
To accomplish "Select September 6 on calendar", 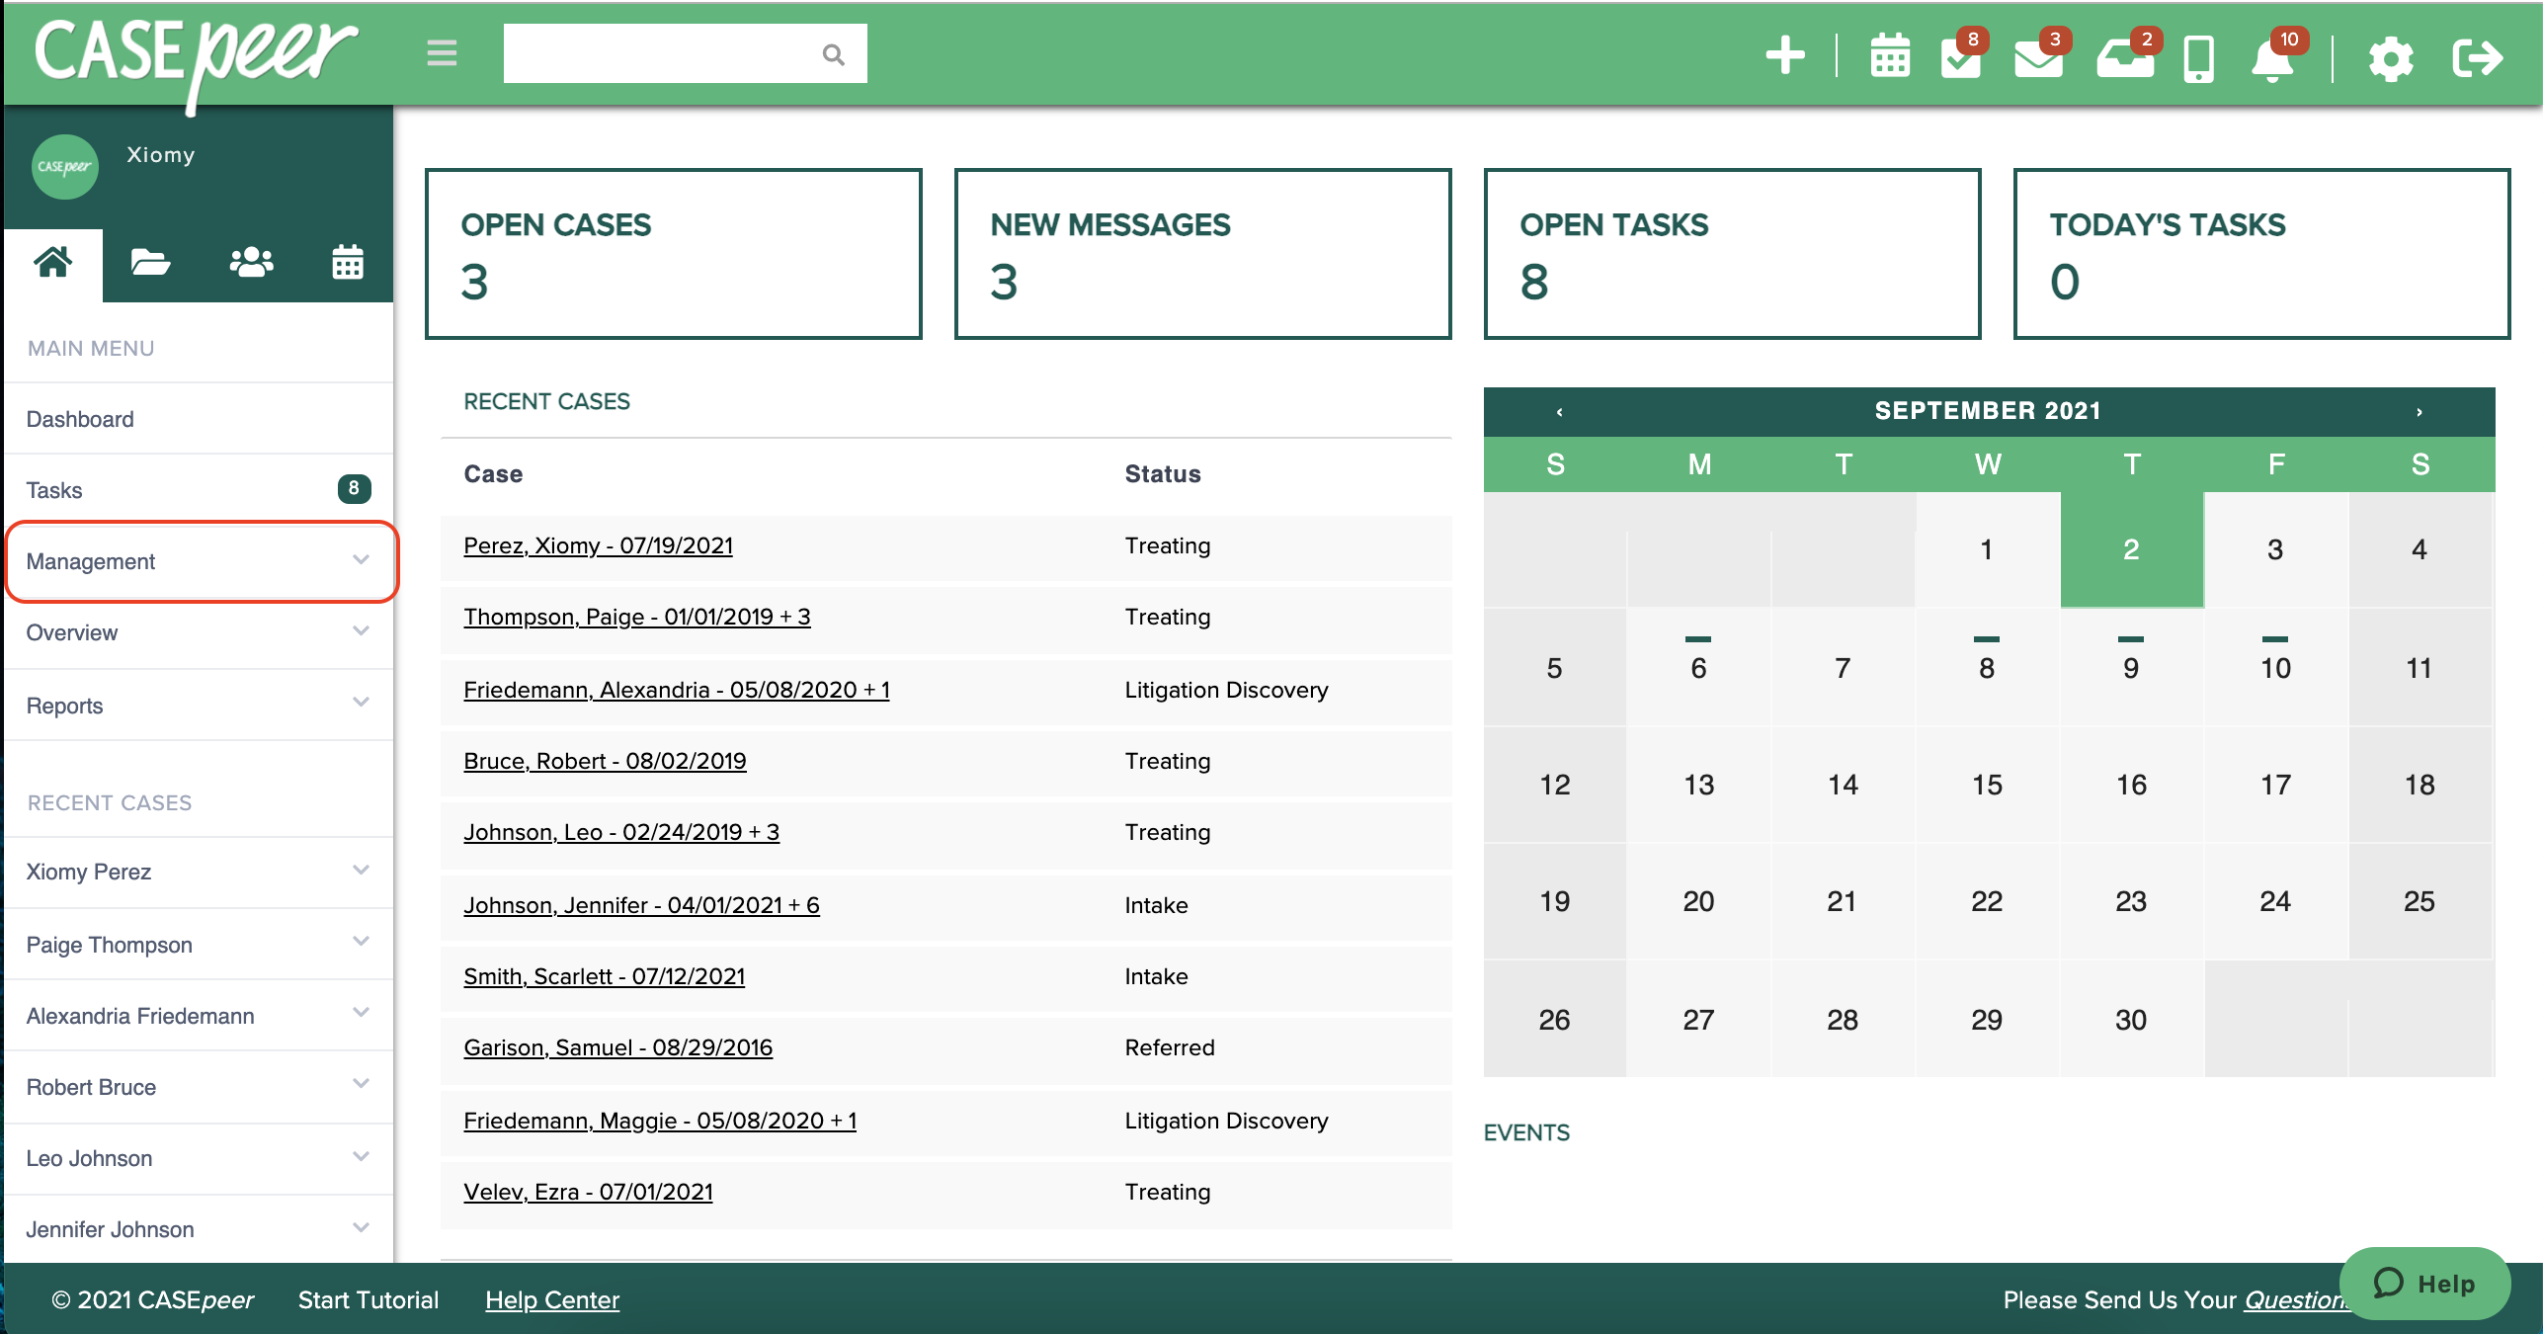I will pos(1698,668).
